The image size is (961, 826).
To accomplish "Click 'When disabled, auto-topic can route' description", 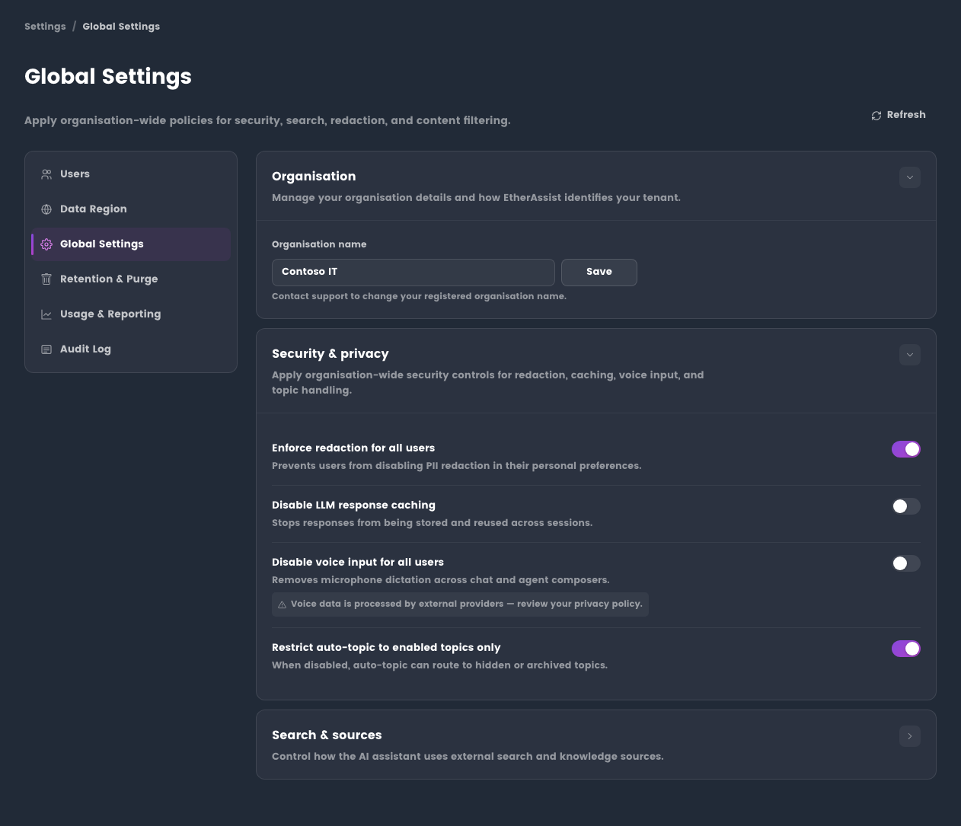I will 439,665.
